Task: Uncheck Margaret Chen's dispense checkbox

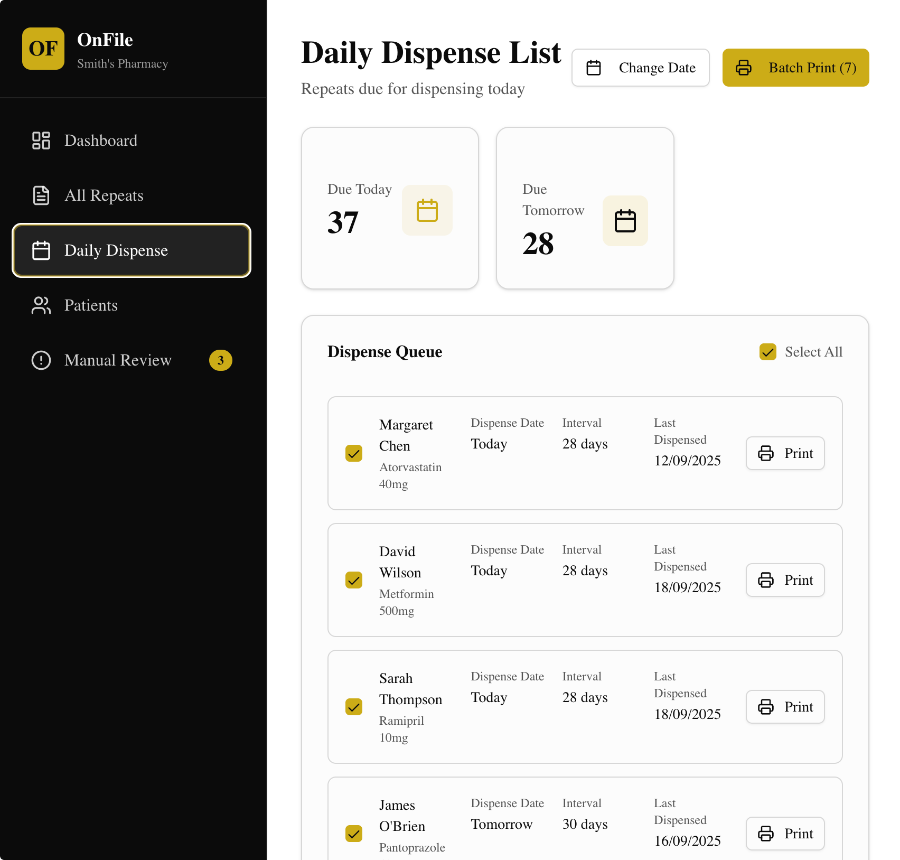Action: 353,453
